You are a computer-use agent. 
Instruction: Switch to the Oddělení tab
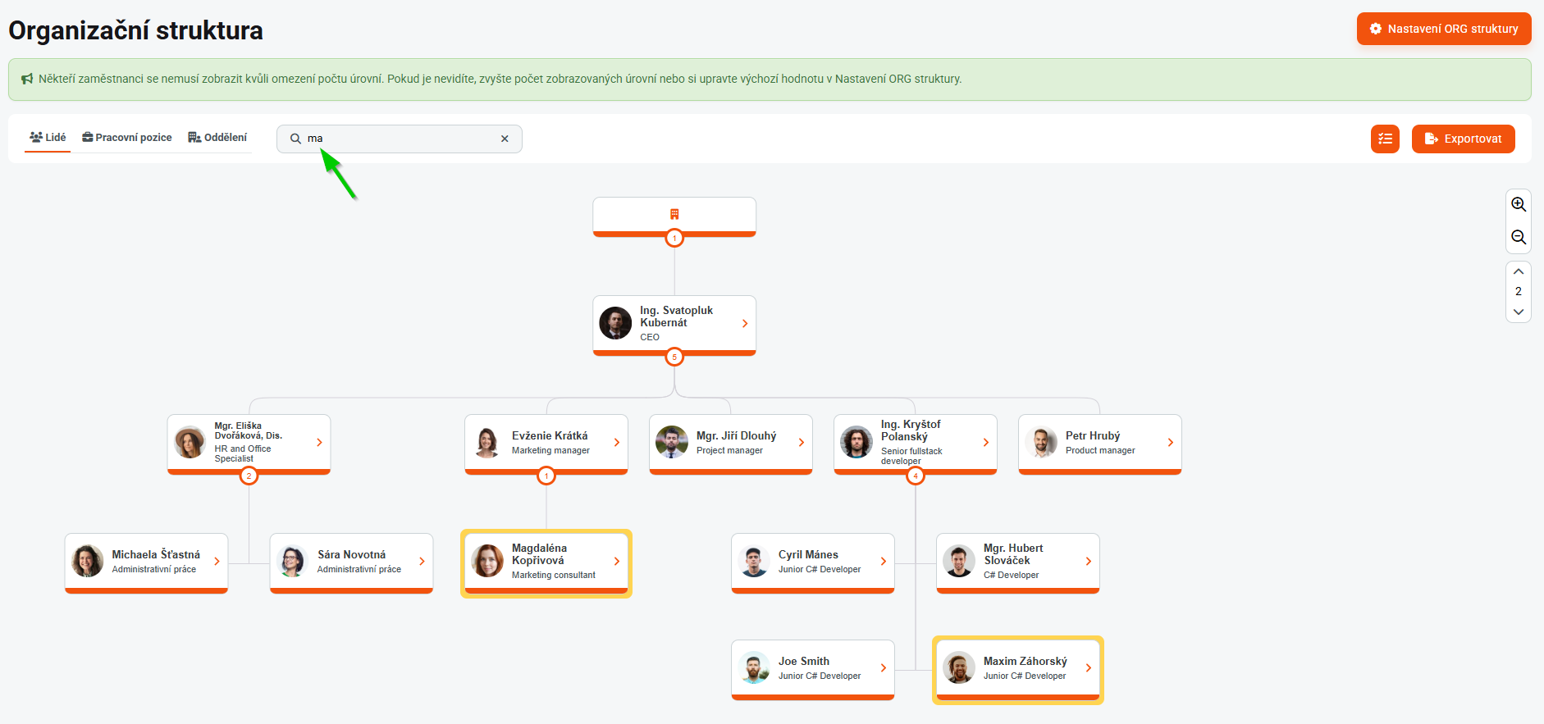(x=217, y=138)
